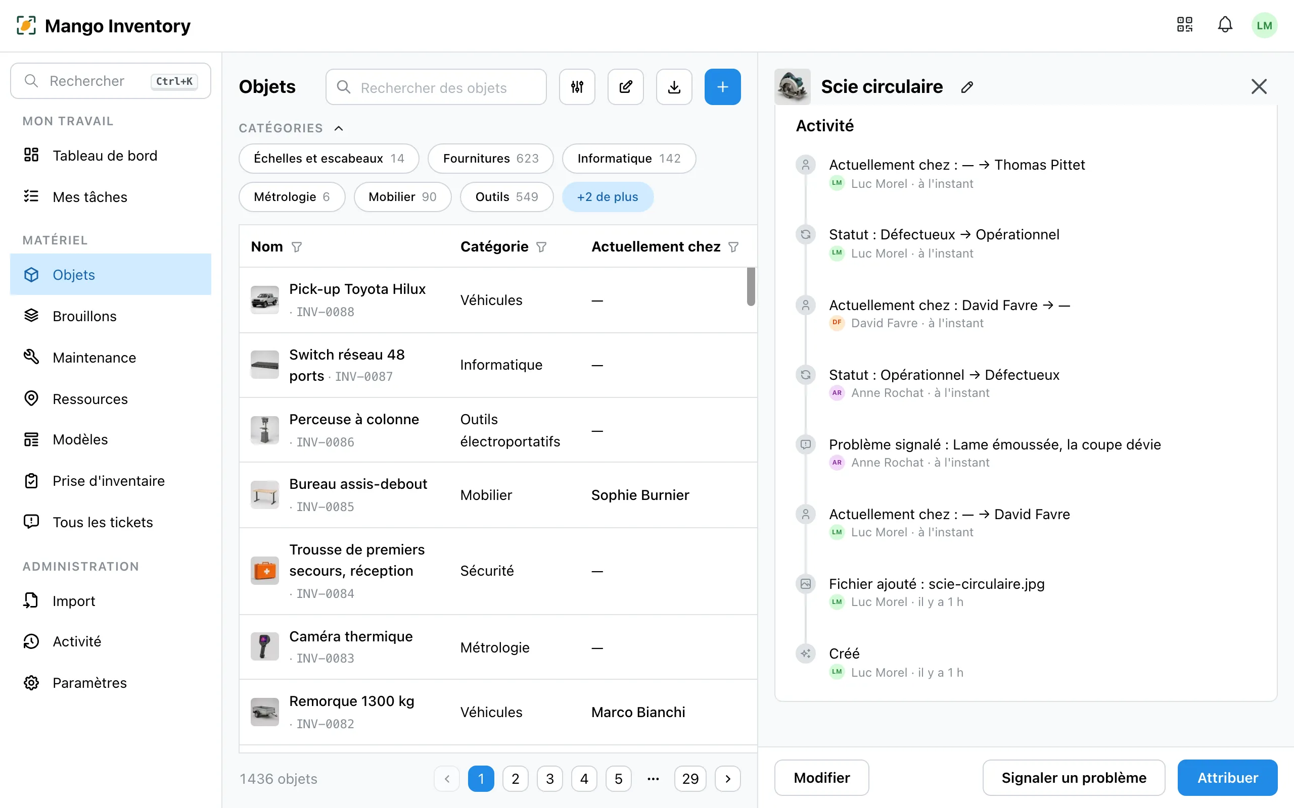Open the filter settings sliders icon
Viewport: 1294px width, 808px height.
(577, 87)
